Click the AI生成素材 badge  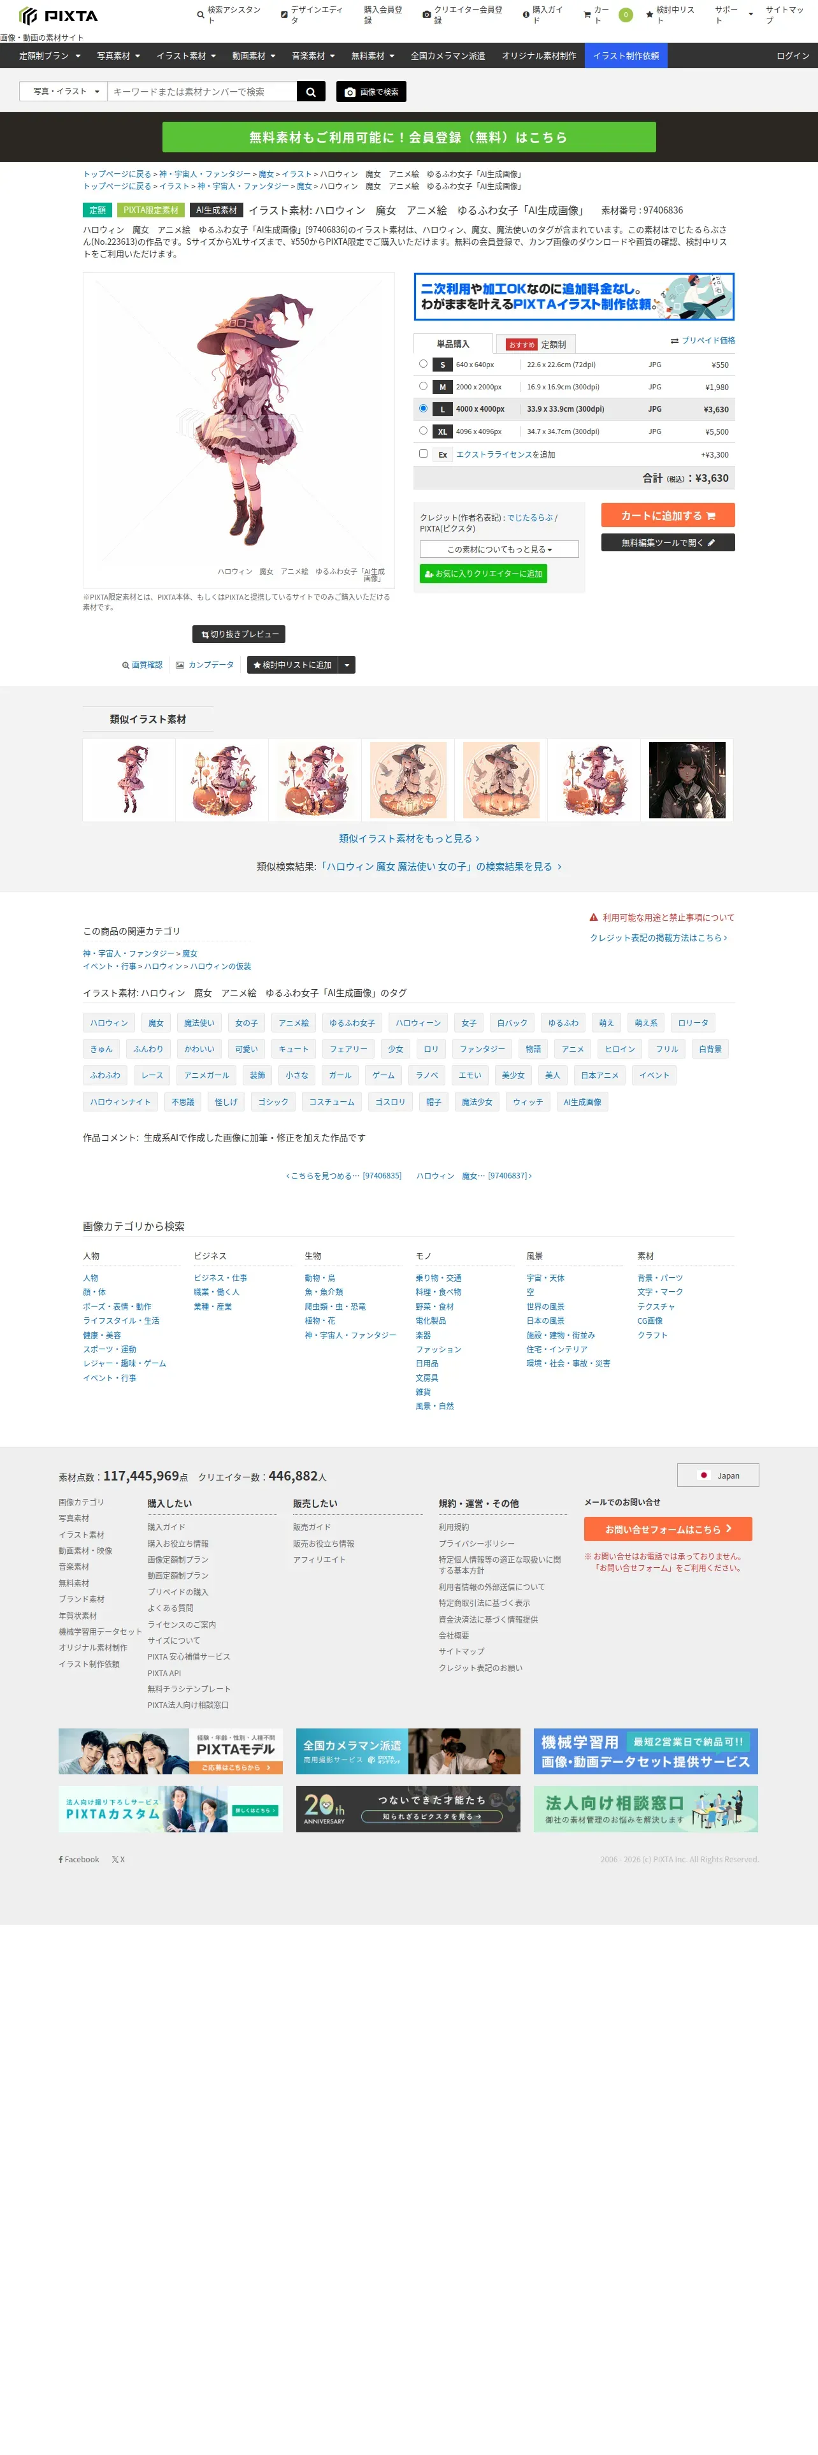pos(216,210)
